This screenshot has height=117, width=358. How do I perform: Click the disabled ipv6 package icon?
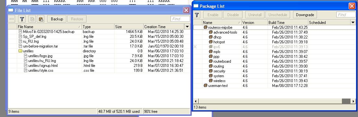(211, 47)
